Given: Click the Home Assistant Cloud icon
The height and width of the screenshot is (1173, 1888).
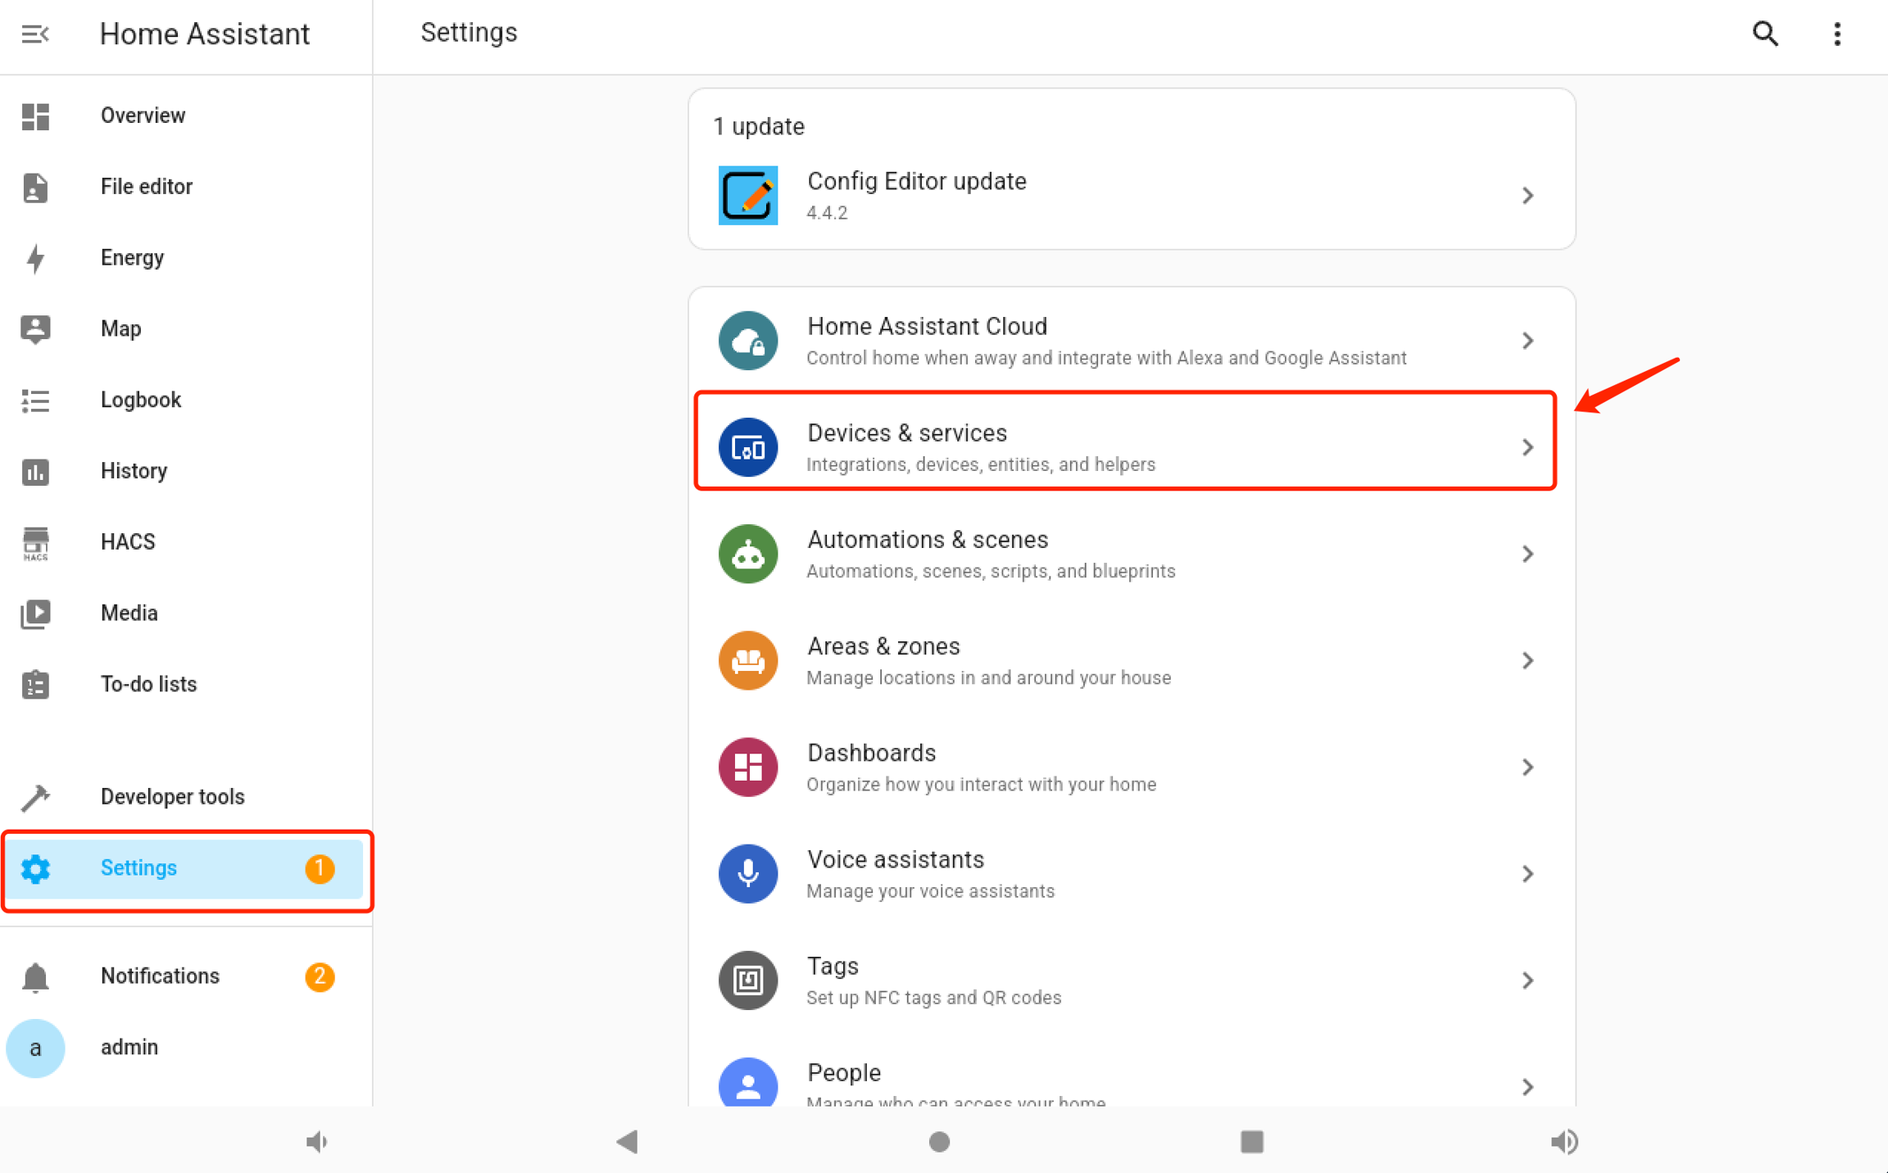Looking at the screenshot, I should click(747, 341).
